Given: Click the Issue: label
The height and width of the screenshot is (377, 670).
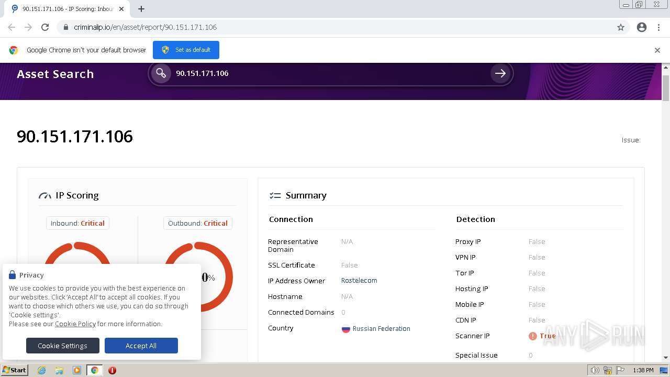Looking at the screenshot, I should [631, 140].
